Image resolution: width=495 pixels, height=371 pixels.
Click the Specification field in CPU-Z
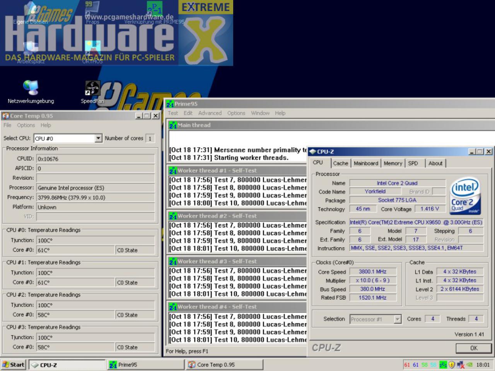pos(416,222)
